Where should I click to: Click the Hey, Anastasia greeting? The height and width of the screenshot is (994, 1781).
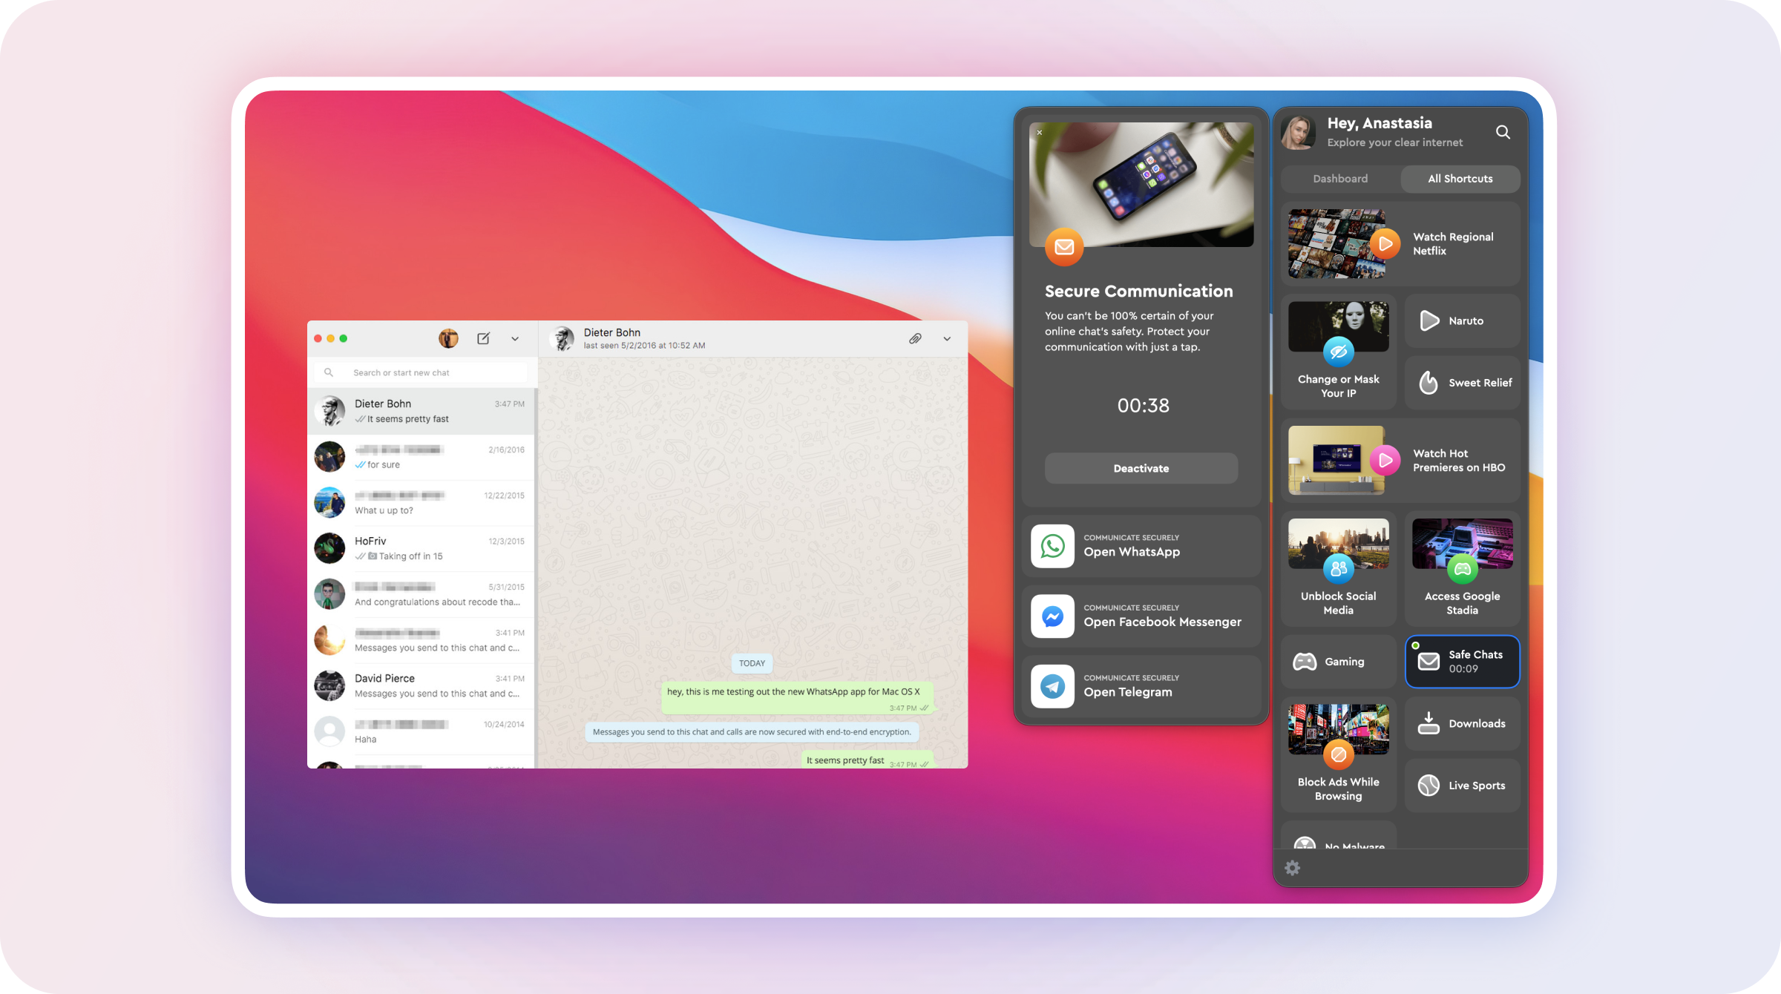[x=1380, y=123]
